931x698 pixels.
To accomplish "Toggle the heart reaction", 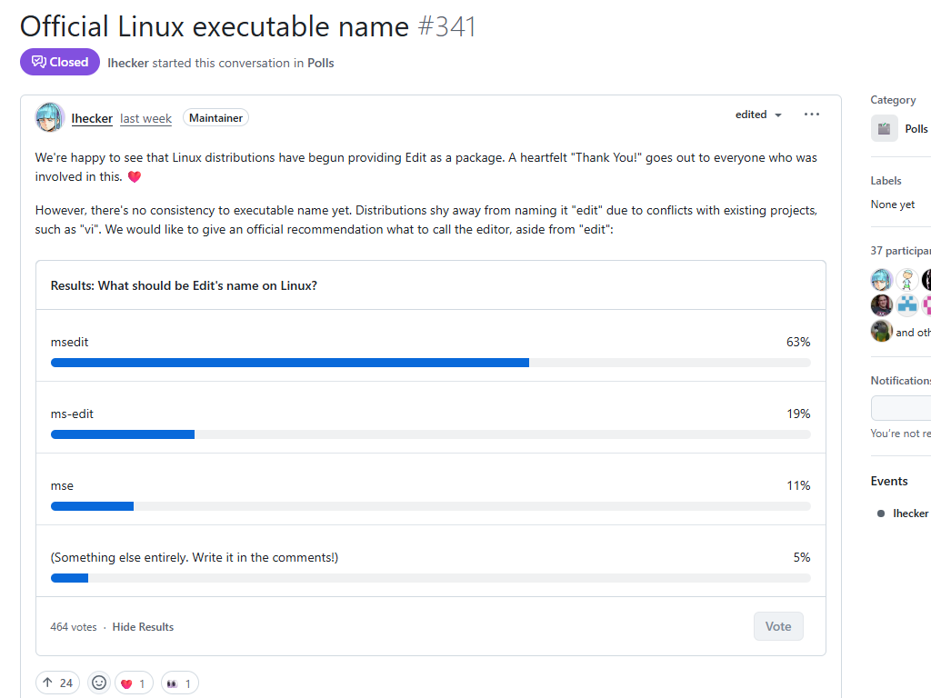I will pos(134,683).
